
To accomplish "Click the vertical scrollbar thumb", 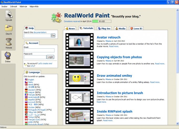I will point(177,42).
